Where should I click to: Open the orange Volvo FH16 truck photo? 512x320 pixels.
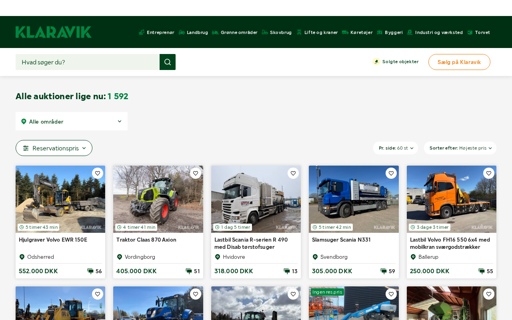(x=452, y=199)
